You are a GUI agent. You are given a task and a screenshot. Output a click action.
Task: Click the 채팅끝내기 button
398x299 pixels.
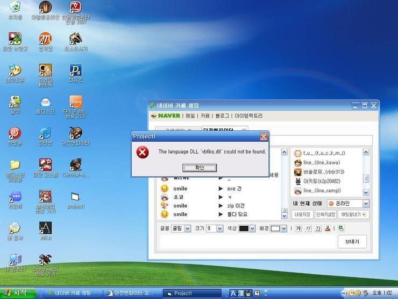pos(353,214)
